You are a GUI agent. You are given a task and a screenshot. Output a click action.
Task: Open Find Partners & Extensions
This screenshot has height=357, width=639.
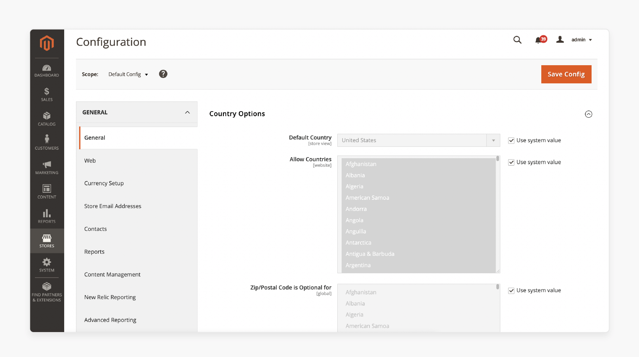[x=47, y=292]
